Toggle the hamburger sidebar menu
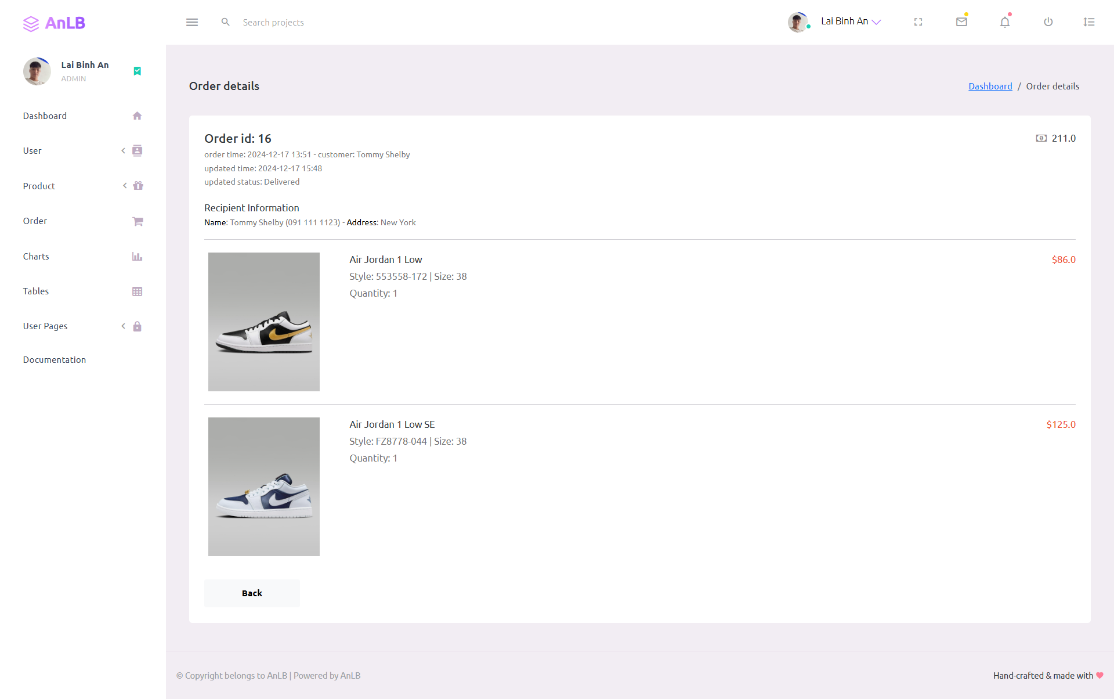This screenshot has height=699, width=1114. [x=192, y=22]
